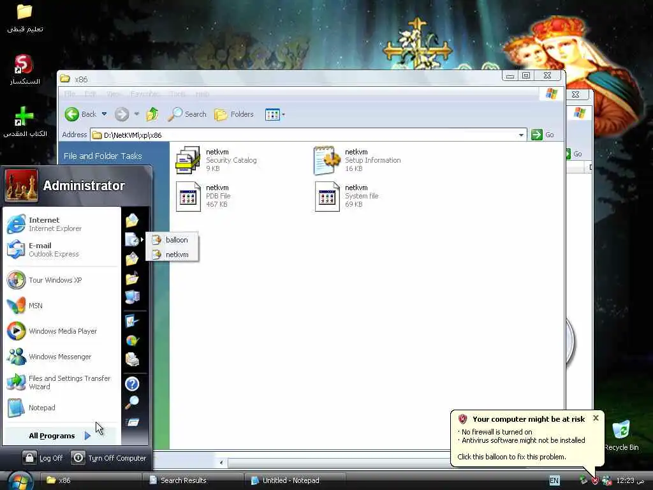Open the File menu in x86 window

pyautogui.click(x=70, y=94)
